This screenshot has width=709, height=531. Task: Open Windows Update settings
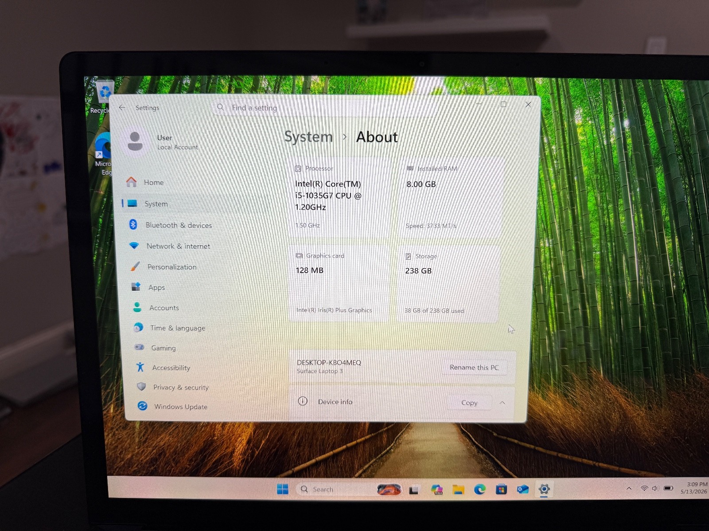click(x=195, y=406)
